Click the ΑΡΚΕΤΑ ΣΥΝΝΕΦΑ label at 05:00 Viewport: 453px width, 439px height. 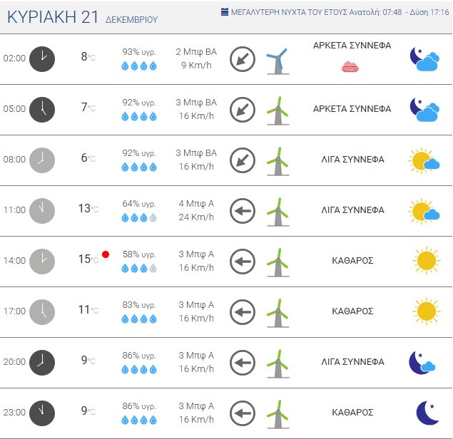click(x=352, y=109)
